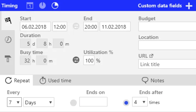Screen dimensions: 196x112
Task: Switch to the Notes tab
Action: pos(153,81)
